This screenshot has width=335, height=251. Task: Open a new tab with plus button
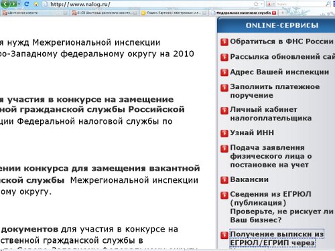tap(283, 13)
